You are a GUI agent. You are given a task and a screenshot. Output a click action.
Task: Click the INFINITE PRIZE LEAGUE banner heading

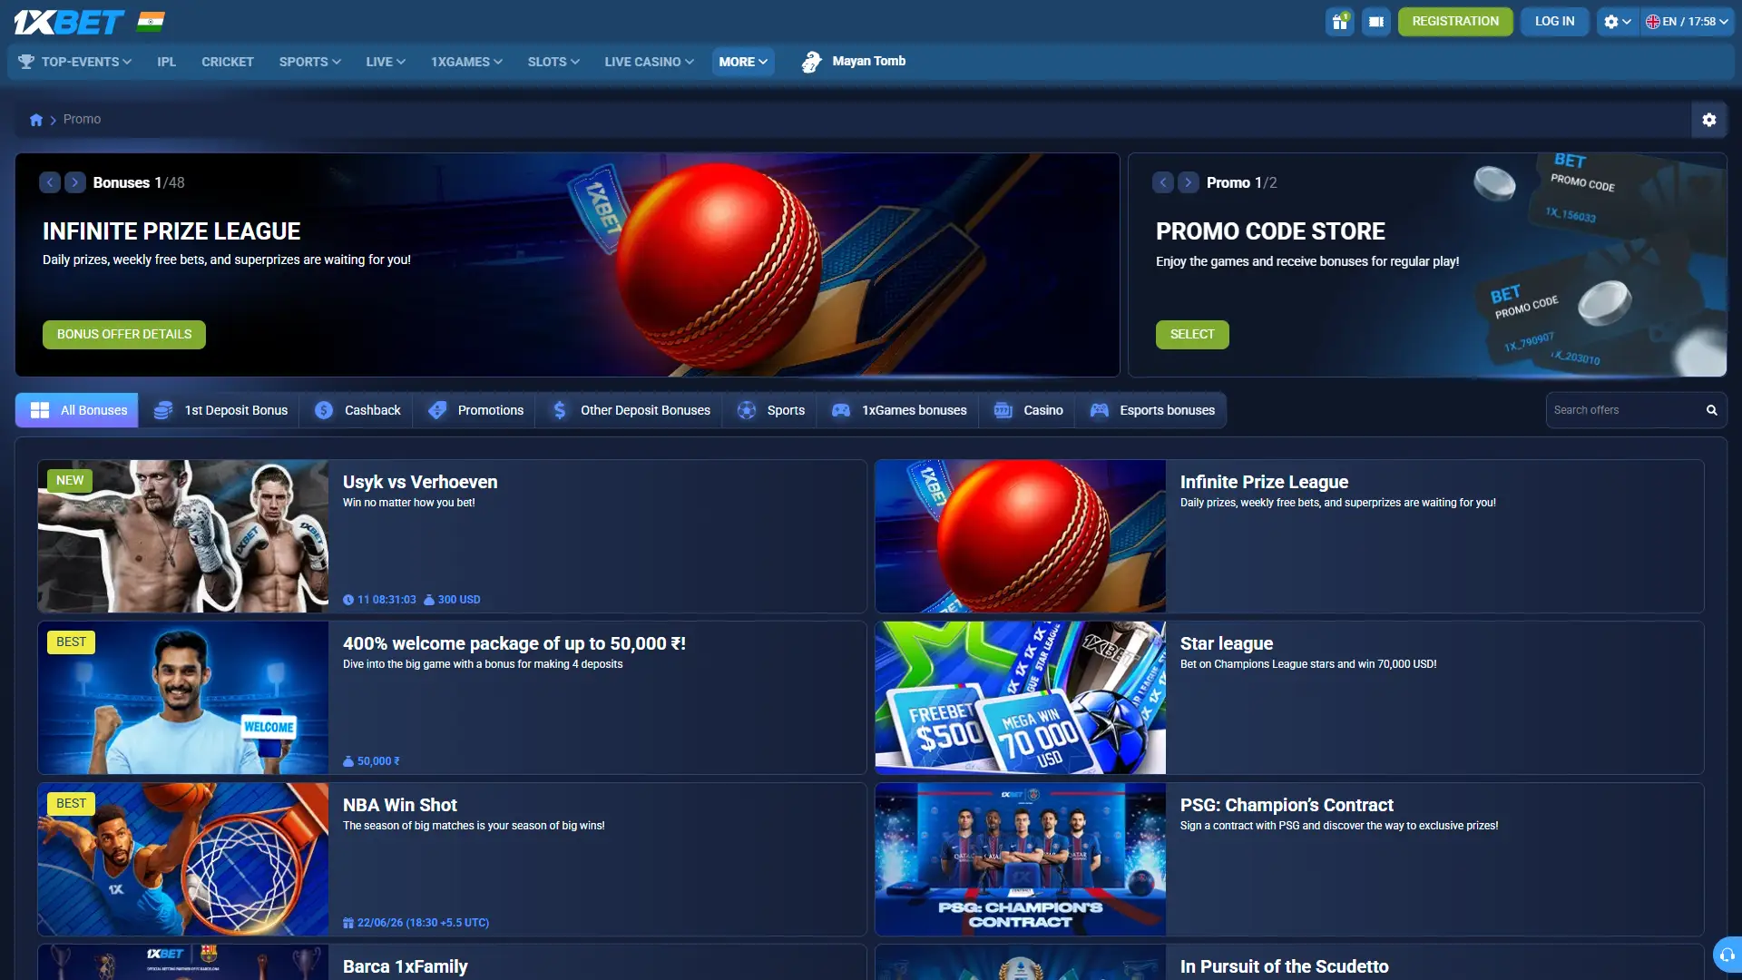click(171, 231)
